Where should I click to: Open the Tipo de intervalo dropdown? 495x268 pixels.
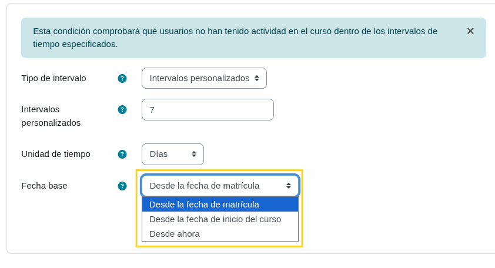pyautogui.click(x=204, y=78)
